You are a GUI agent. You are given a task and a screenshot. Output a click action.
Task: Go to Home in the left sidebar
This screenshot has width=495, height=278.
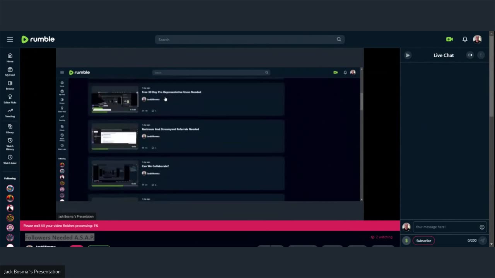(10, 58)
